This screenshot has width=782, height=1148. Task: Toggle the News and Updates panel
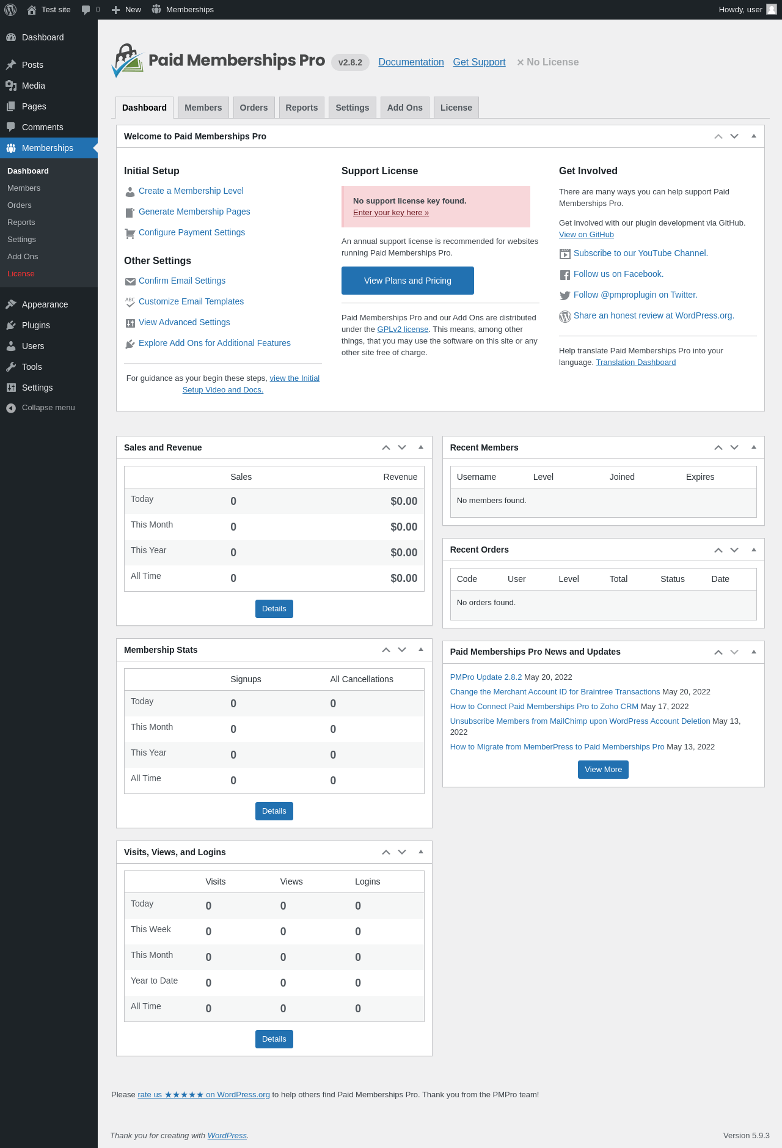point(754,652)
